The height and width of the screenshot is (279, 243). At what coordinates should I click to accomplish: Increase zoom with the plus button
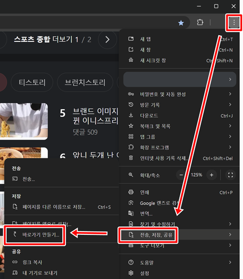tap(211, 175)
